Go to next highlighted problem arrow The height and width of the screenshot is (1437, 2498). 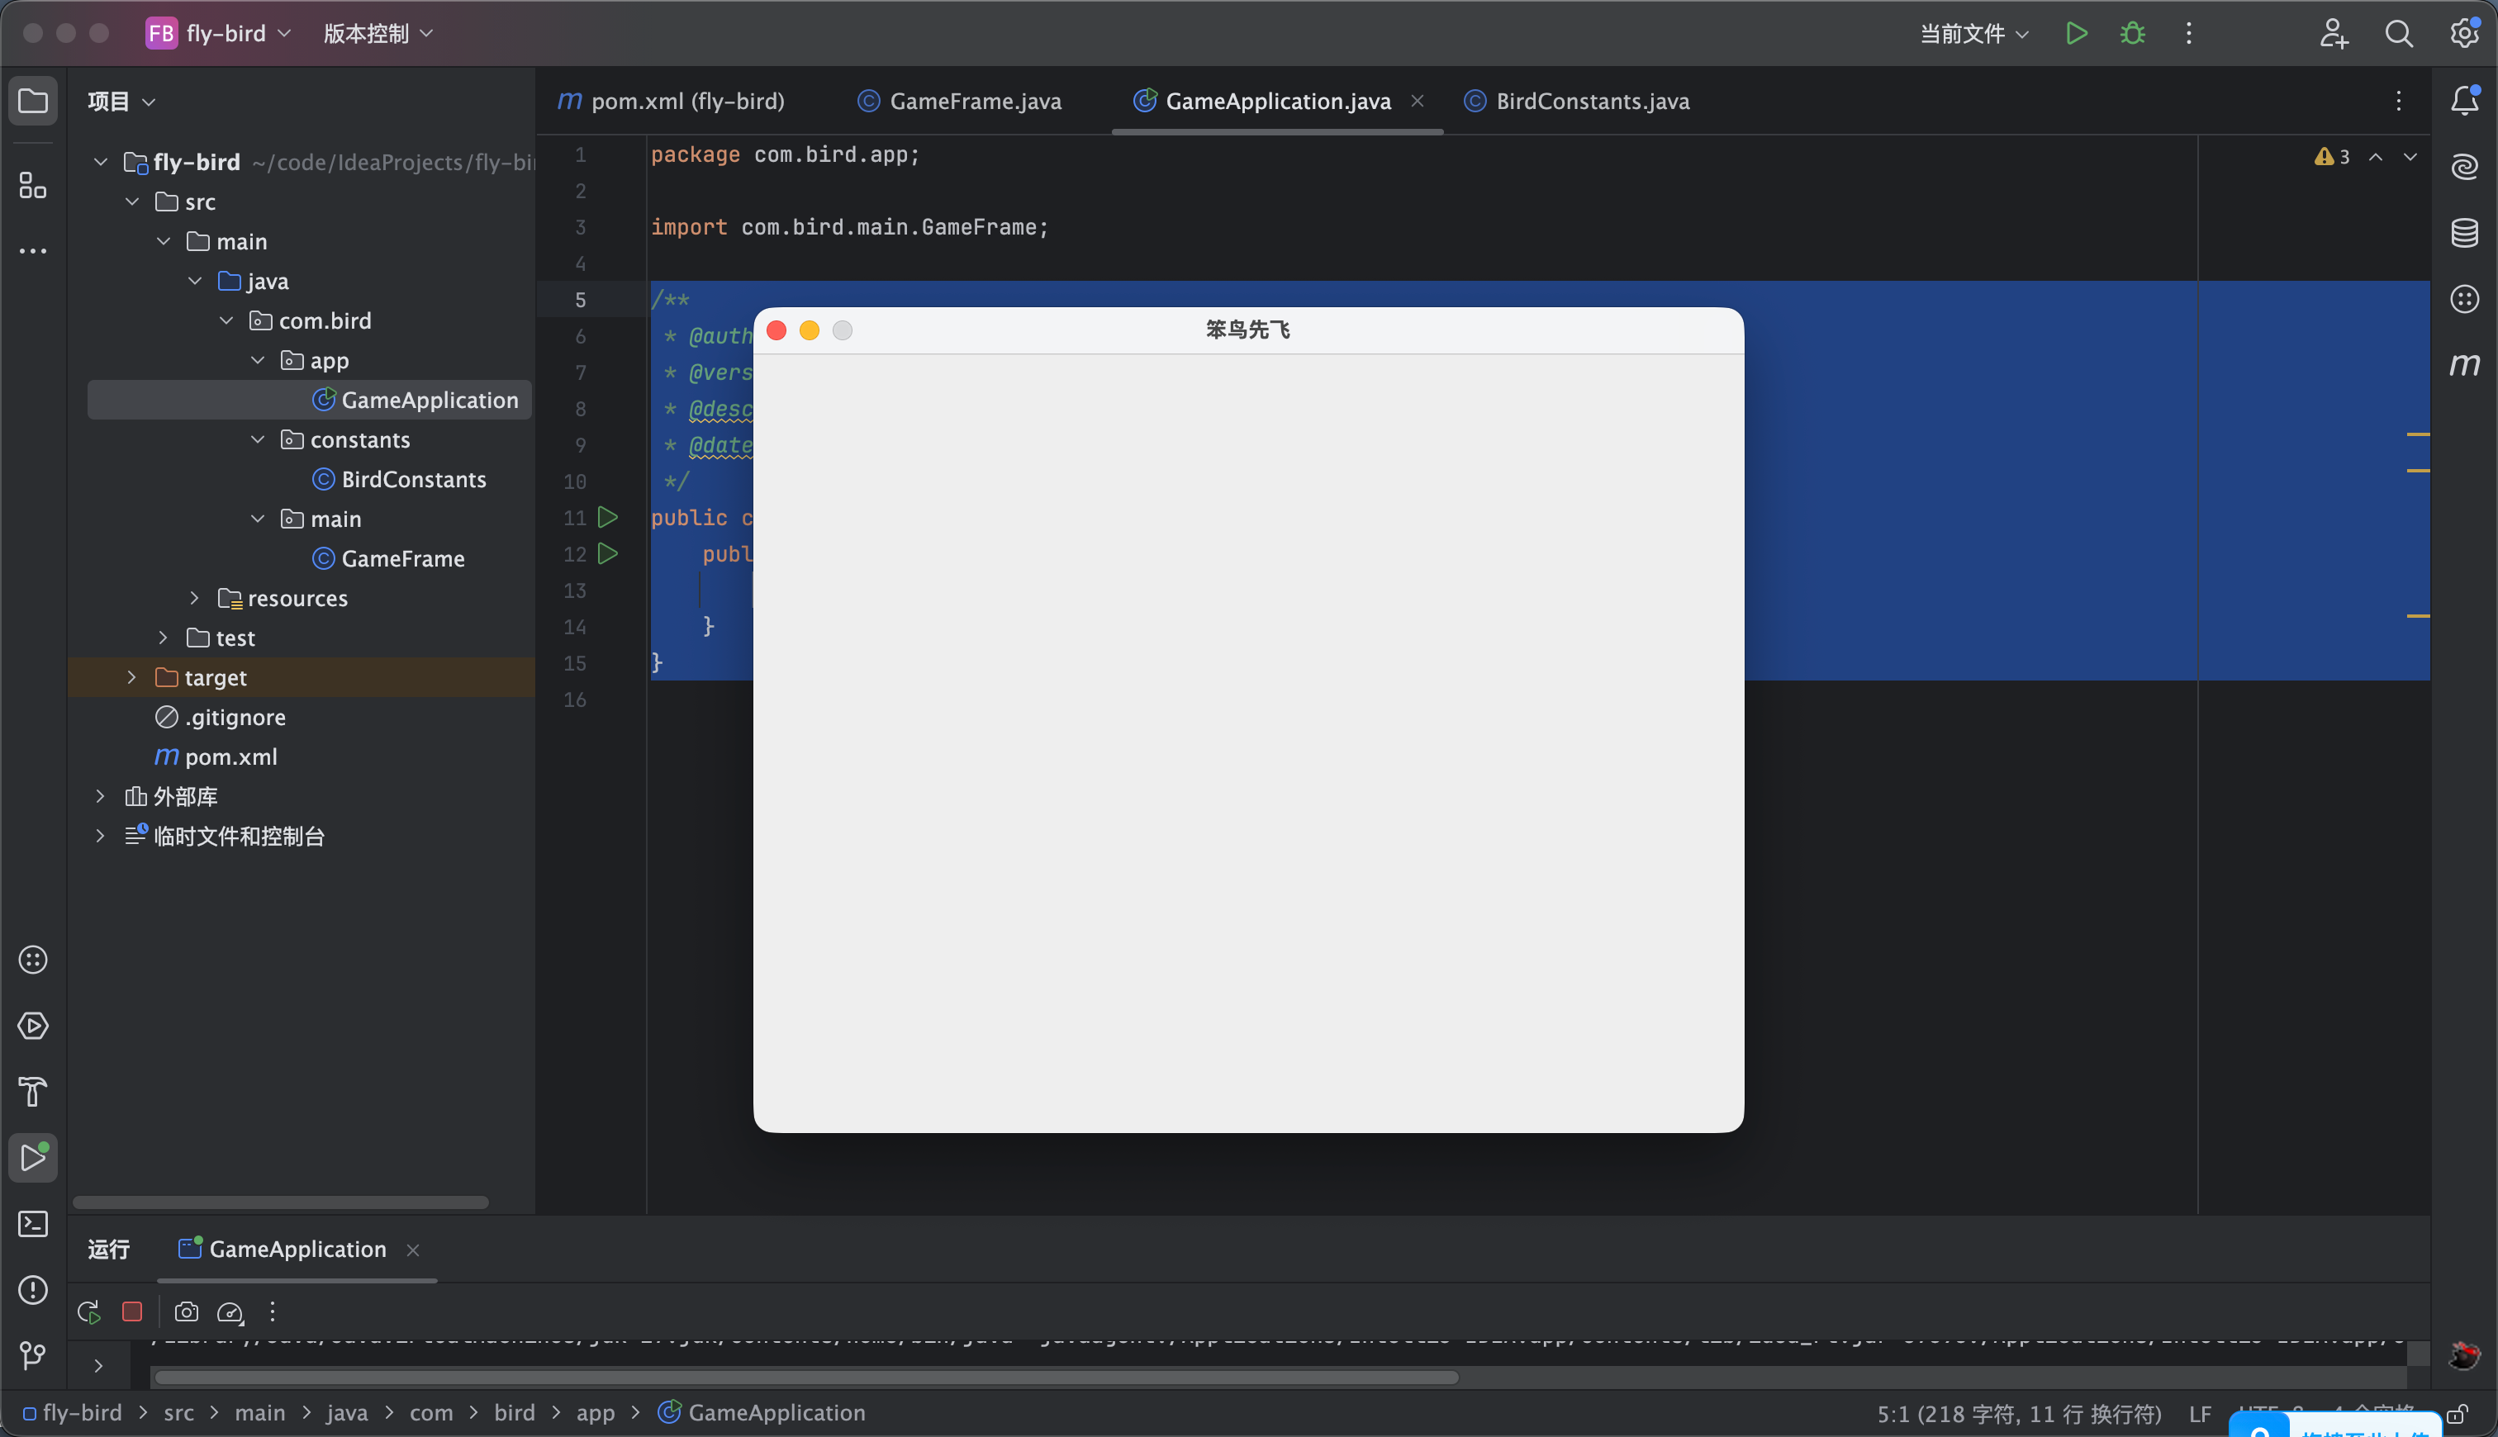[x=2410, y=157]
